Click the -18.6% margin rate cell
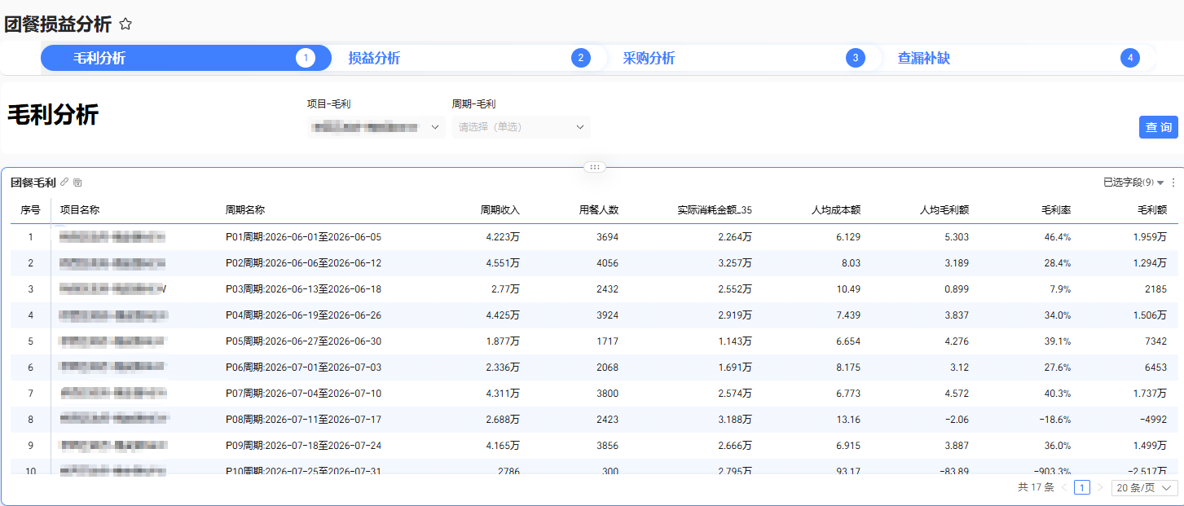This screenshot has height=506, width=1184. [x=1055, y=420]
